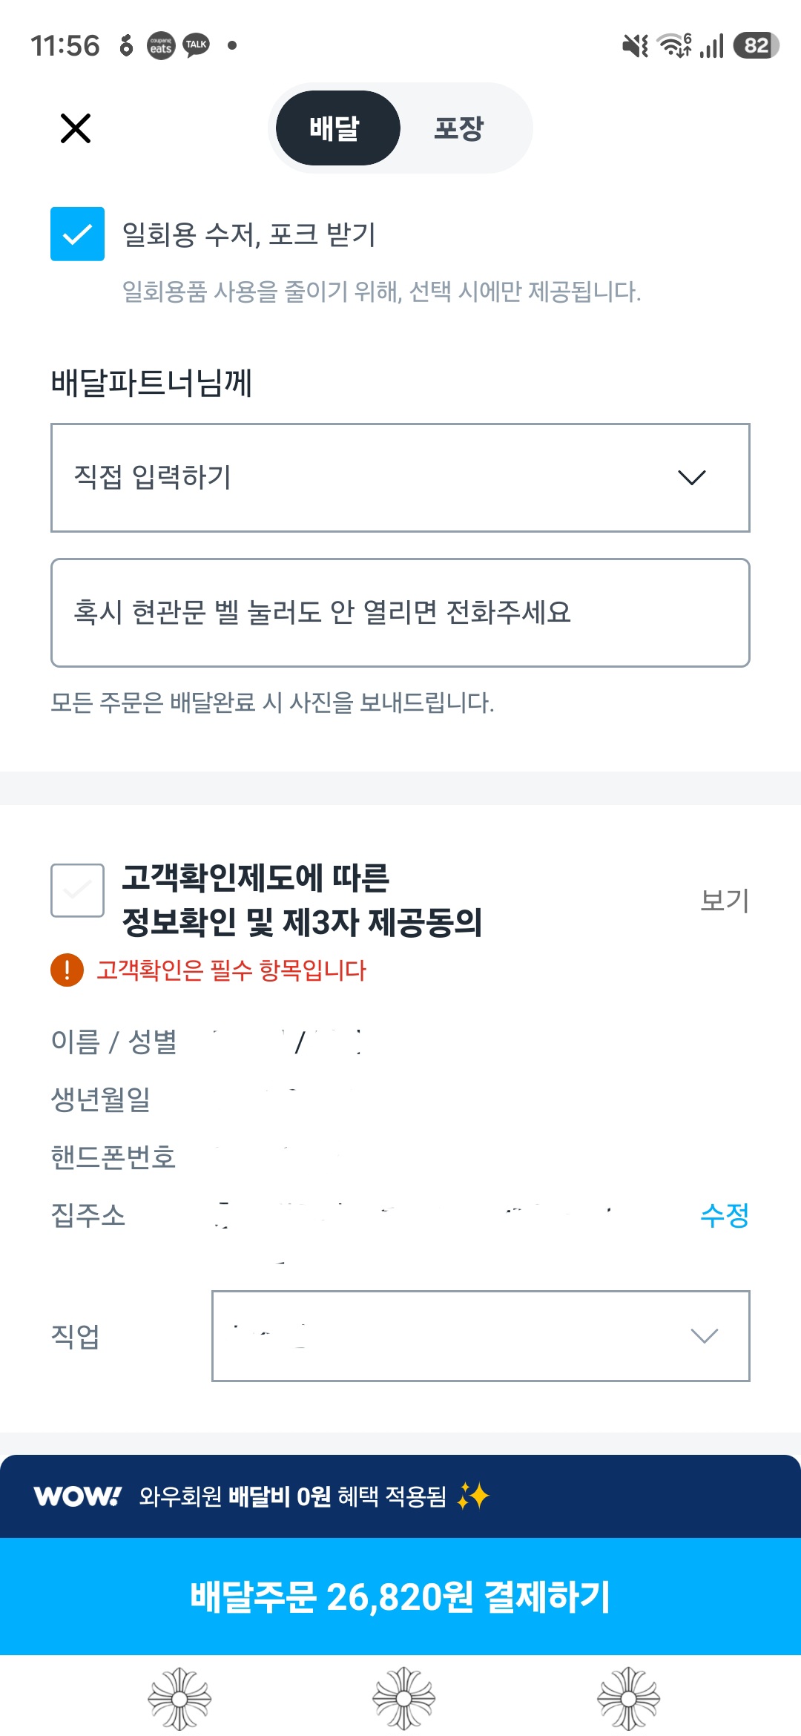The height and width of the screenshot is (1736, 801).
Task: Tap the muted sound icon in status bar
Action: [x=635, y=46]
